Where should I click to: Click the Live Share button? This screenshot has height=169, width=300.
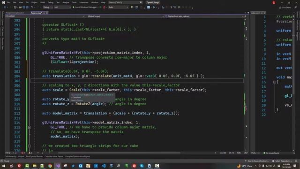[285, 8]
